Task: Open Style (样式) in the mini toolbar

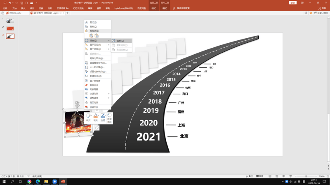Action: coord(88,118)
